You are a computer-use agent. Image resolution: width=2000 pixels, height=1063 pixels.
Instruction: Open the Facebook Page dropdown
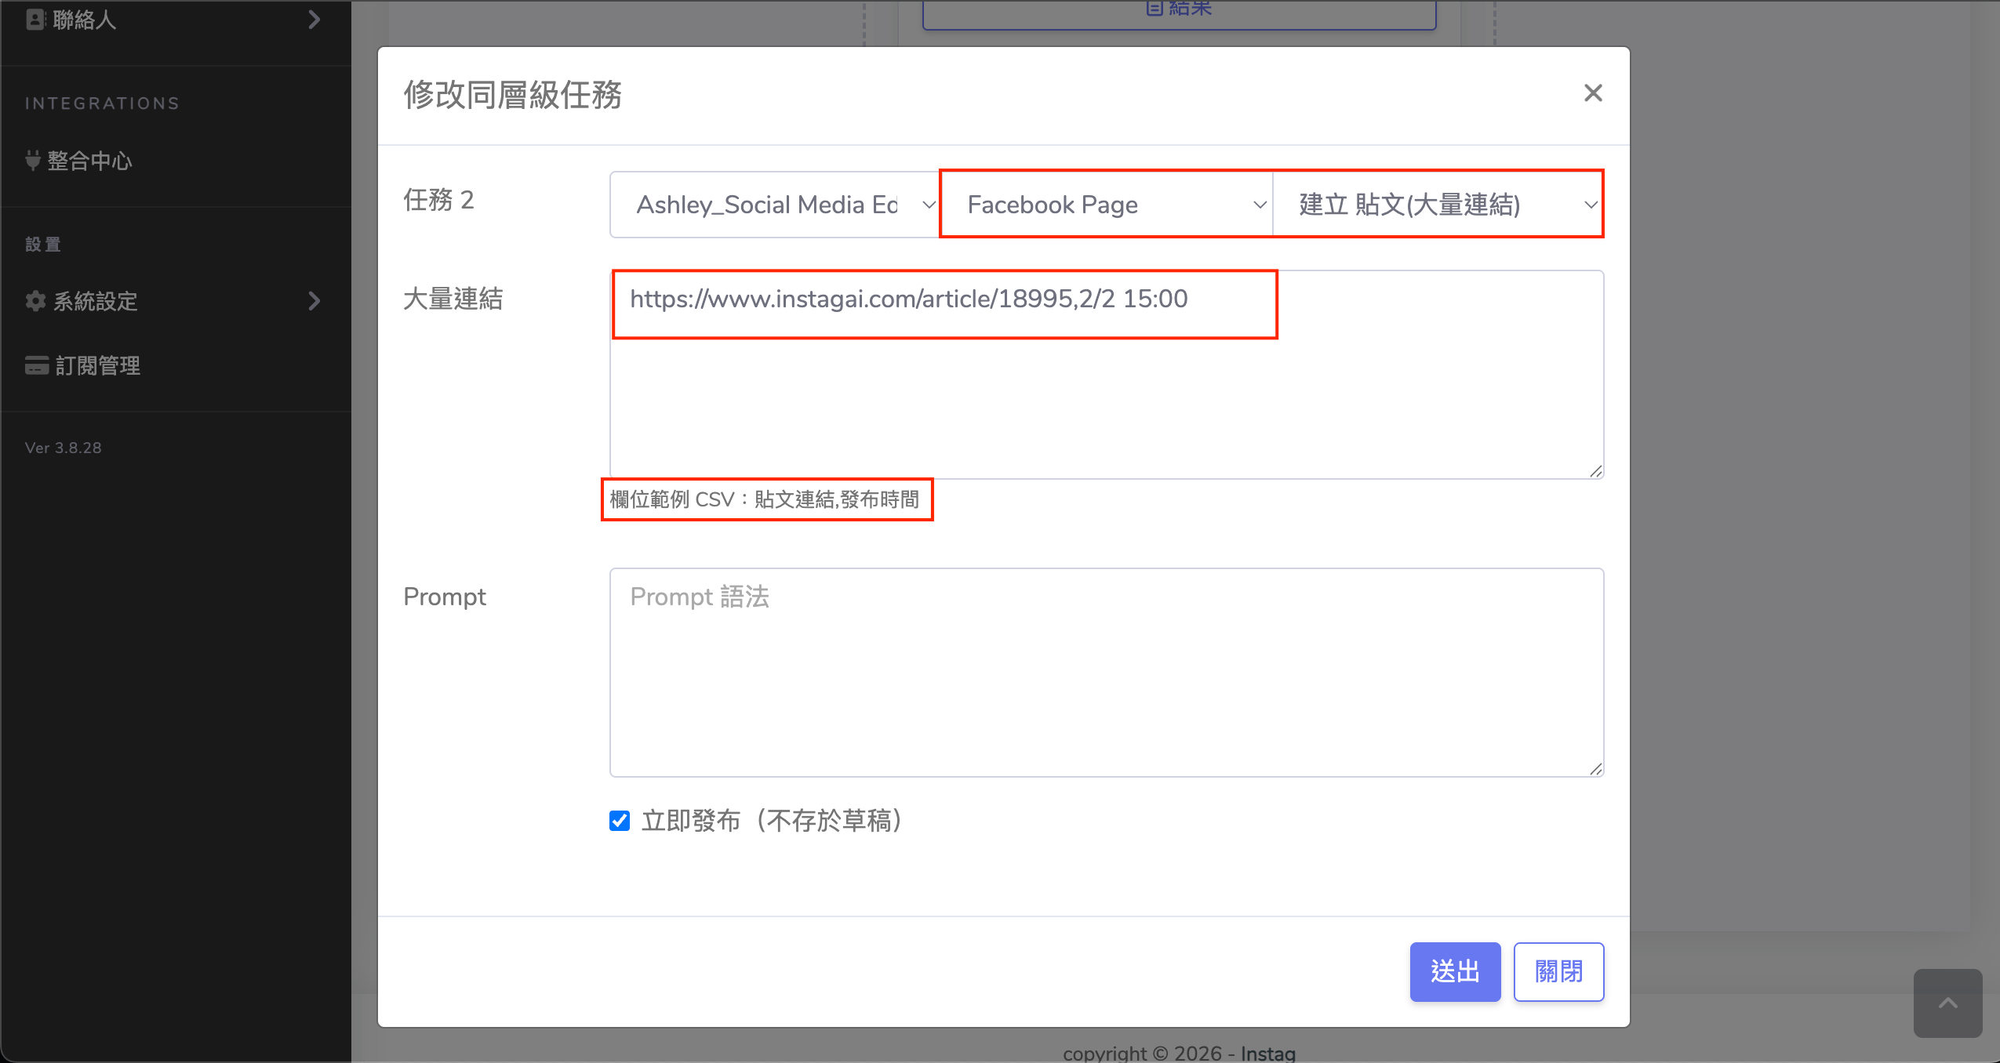tap(1106, 205)
